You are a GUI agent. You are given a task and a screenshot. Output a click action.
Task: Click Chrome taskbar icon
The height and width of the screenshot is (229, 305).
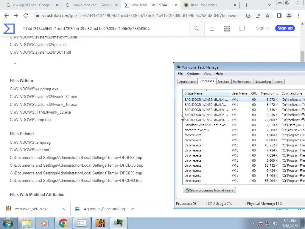tap(63, 223)
